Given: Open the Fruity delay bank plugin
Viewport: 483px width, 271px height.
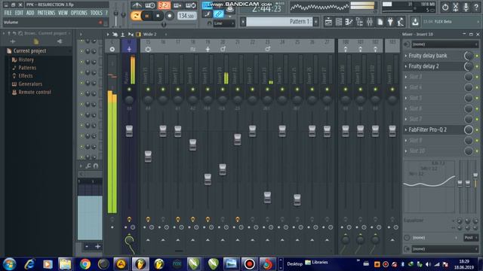Looking at the screenshot, I should [428, 56].
